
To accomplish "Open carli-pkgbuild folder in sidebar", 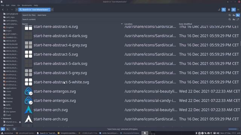I will tap(12, 14).
